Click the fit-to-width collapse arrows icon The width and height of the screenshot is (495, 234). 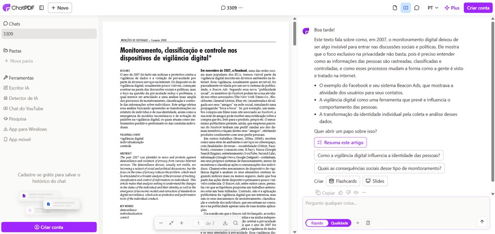pyautogui.click(x=171, y=223)
